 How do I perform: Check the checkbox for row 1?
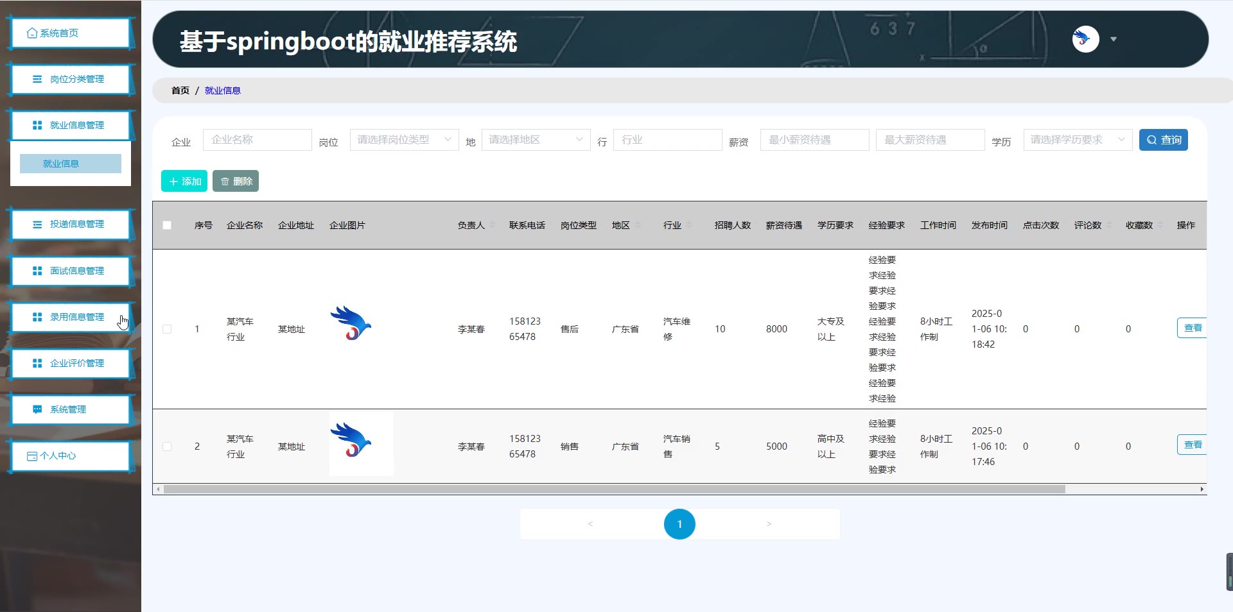click(x=167, y=329)
